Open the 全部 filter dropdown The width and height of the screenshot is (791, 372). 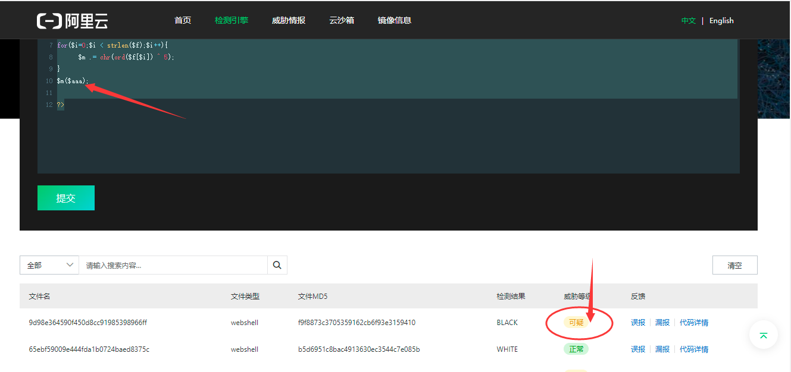click(49, 265)
